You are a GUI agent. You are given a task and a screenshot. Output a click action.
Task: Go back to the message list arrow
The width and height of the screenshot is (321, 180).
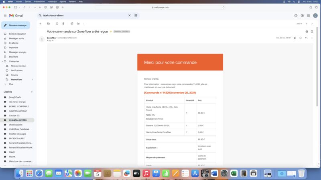[41, 24]
